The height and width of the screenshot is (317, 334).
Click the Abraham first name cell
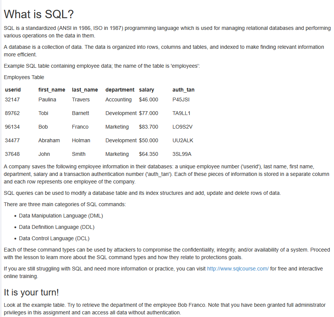click(49, 140)
